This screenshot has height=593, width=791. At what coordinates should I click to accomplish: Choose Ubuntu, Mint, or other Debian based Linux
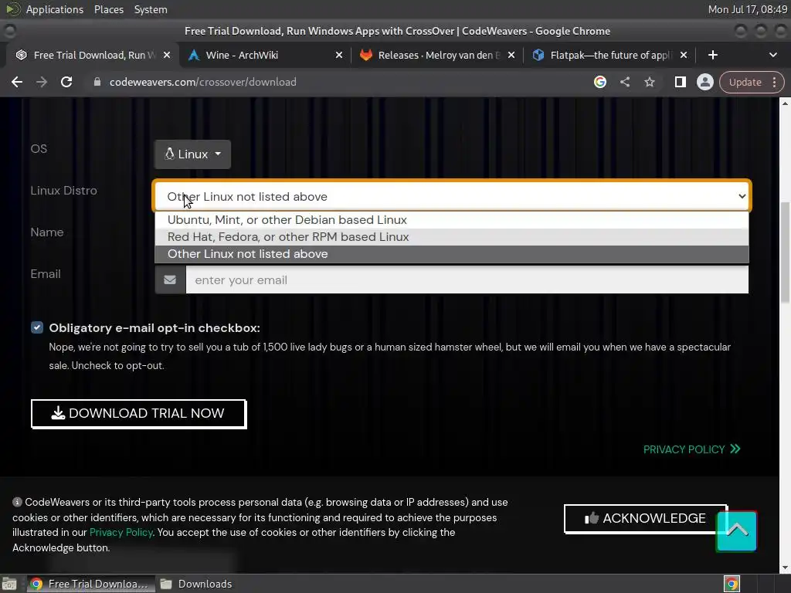[451, 220]
